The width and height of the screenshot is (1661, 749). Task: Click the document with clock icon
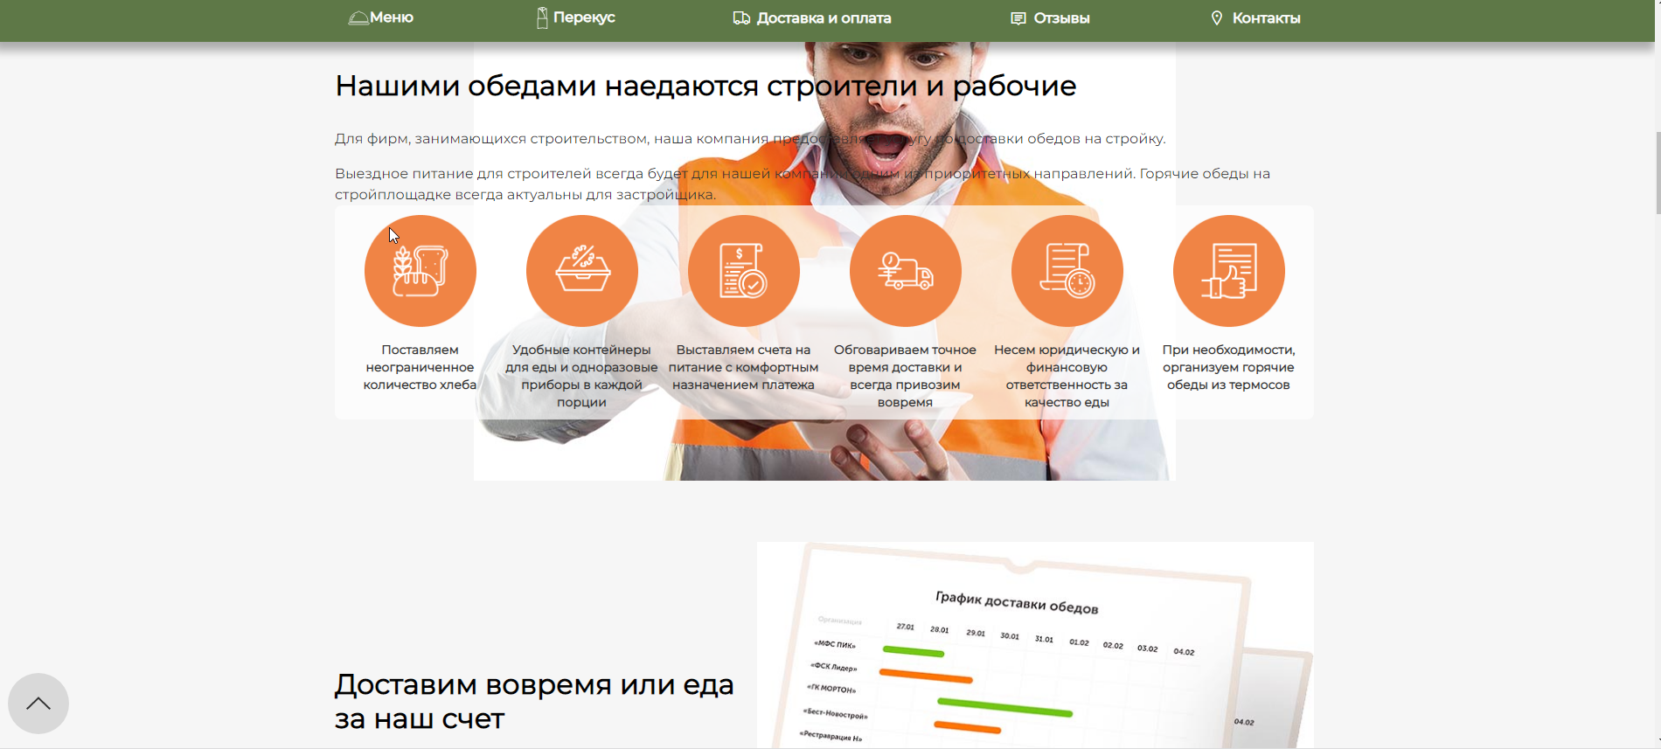click(1067, 271)
